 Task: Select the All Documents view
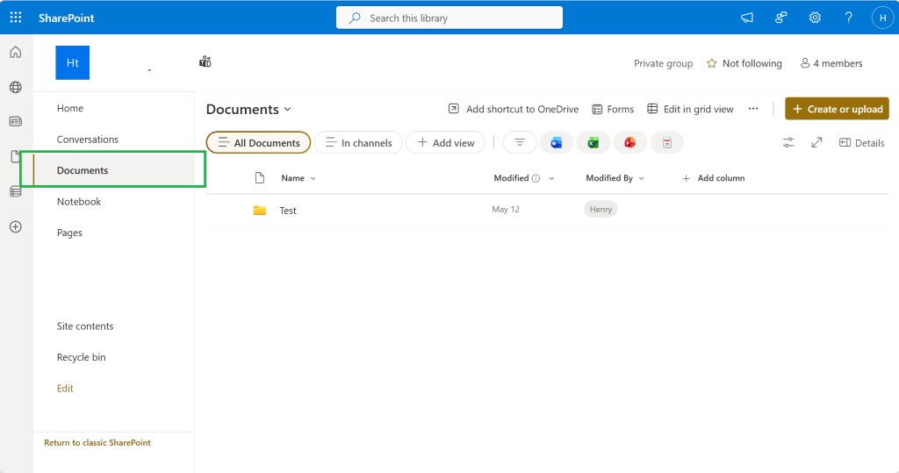pyautogui.click(x=259, y=143)
